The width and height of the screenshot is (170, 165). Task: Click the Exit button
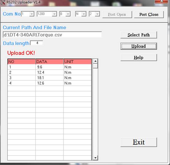(139, 142)
